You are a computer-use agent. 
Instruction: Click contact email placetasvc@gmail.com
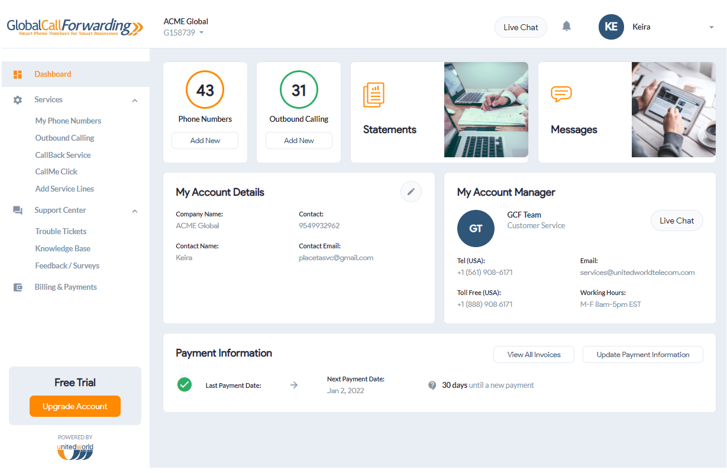click(336, 258)
